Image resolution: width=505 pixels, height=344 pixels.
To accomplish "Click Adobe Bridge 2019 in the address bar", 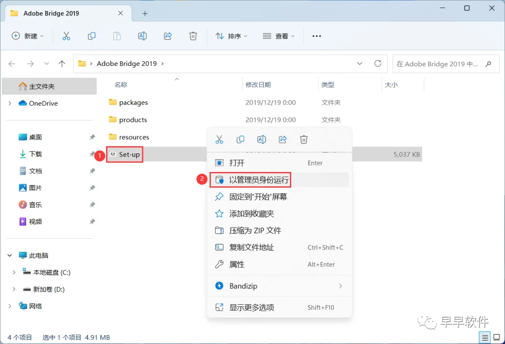I will click(x=127, y=64).
